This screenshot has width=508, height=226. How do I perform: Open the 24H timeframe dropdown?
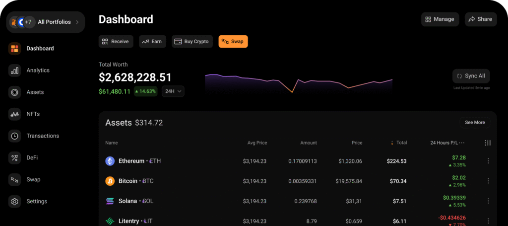[173, 91]
